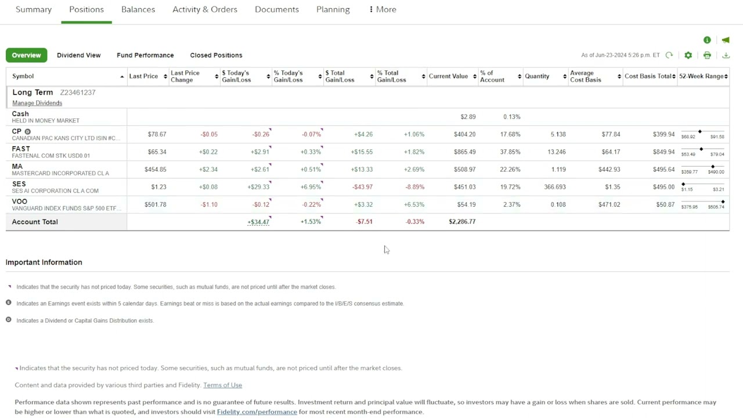This screenshot has width=743, height=418.
Task: Select the Positions tab
Action: pyautogui.click(x=86, y=9)
